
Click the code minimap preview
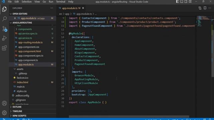click(x=204, y=21)
